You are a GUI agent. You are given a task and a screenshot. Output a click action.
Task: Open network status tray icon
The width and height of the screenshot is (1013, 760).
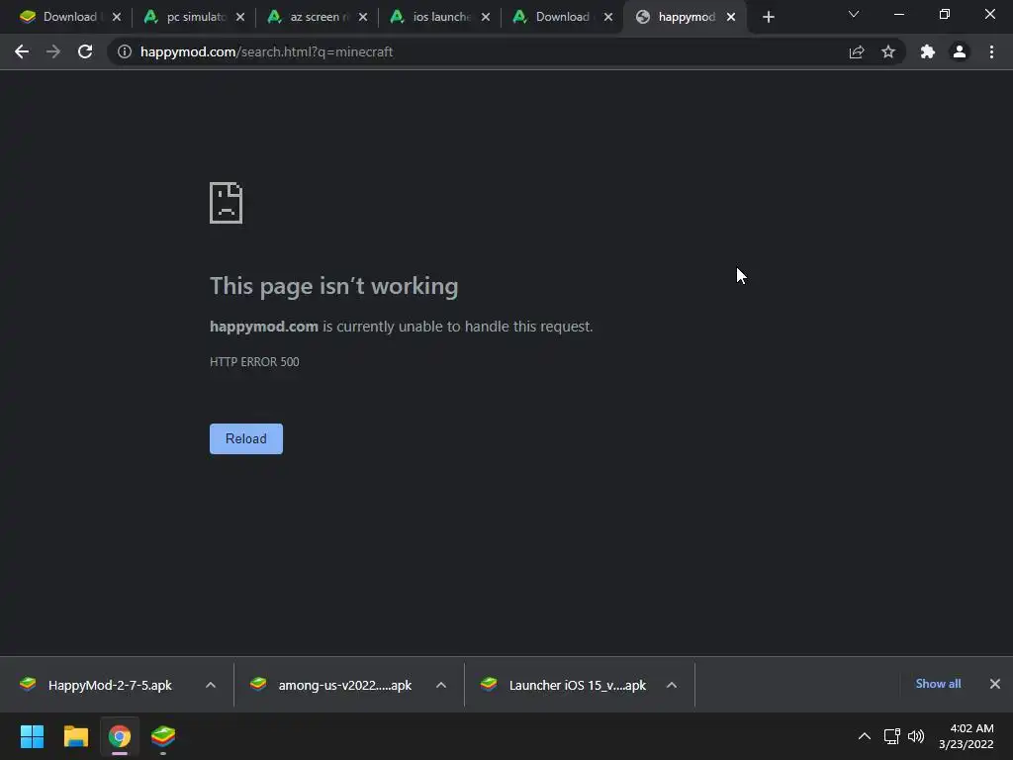pyautogui.click(x=892, y=736)
